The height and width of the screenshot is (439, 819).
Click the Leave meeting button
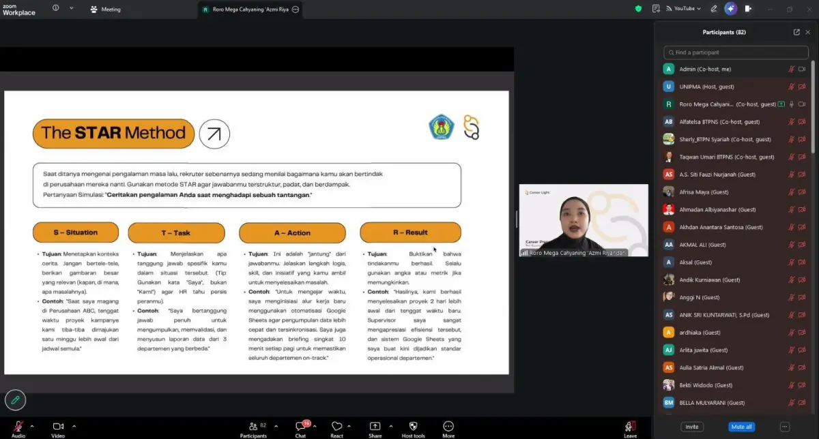tap(630, 429)
